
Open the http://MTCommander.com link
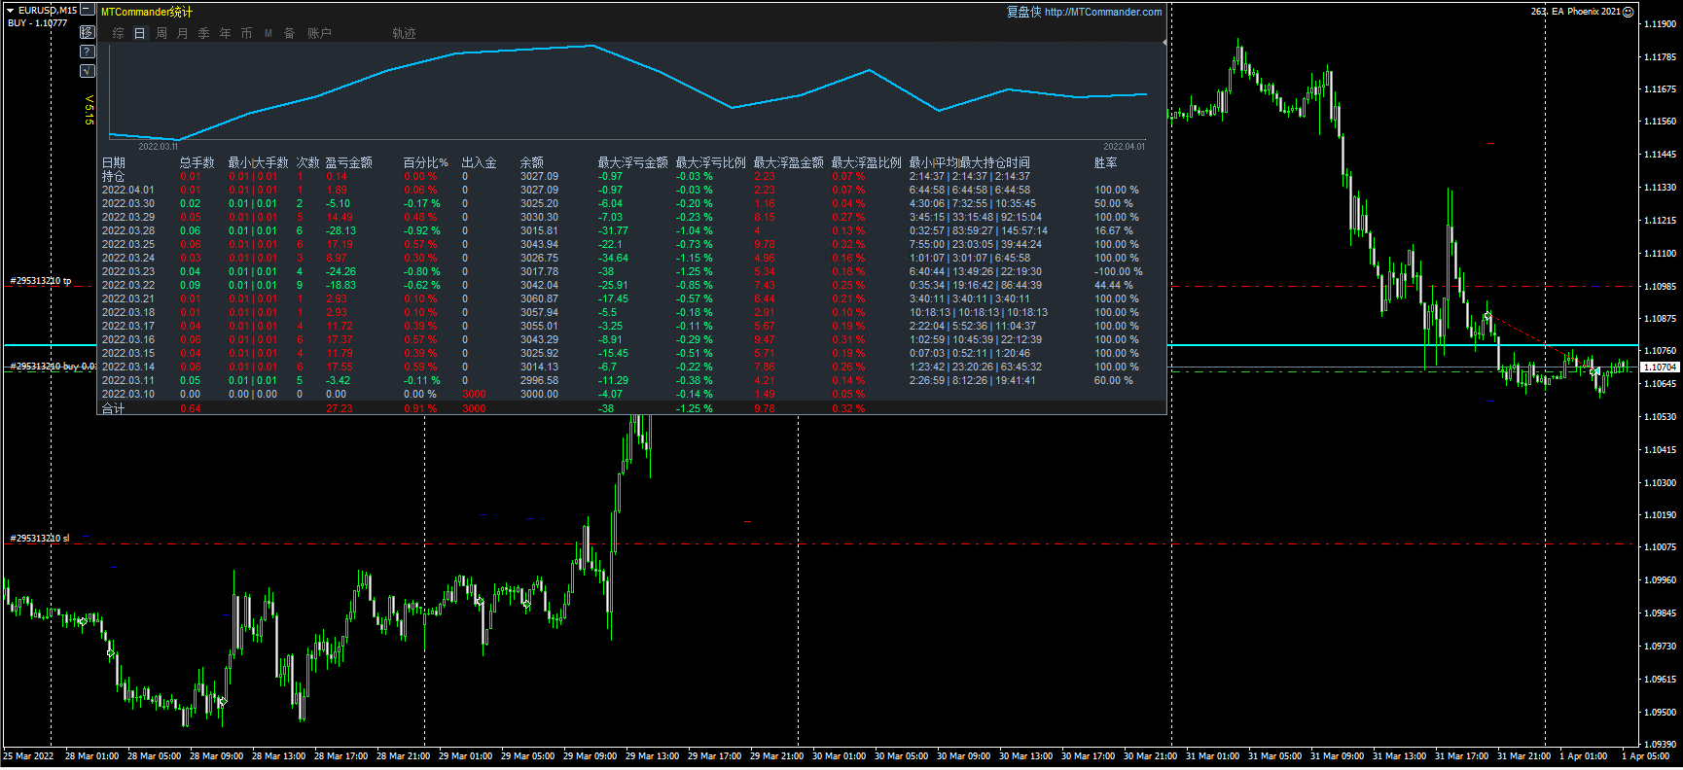tap(1103, 12)
